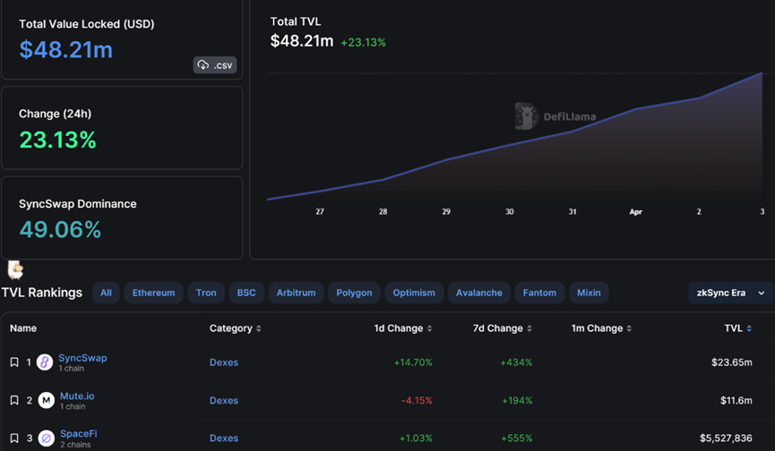Open the Mute.io protocol link
Viewport: 775px width, 451px height.
point(77,396)
